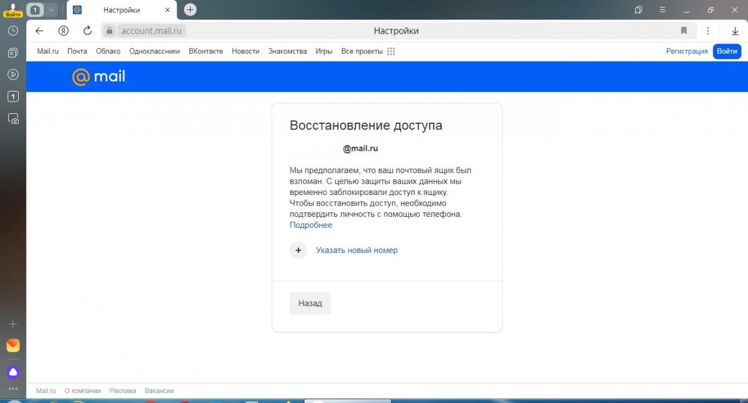
Task: Open the downloads arrow icon
Action: click(734, 31)
